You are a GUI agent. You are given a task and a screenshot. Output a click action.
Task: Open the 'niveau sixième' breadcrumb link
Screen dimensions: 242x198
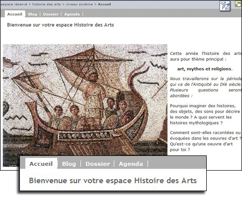80,4
